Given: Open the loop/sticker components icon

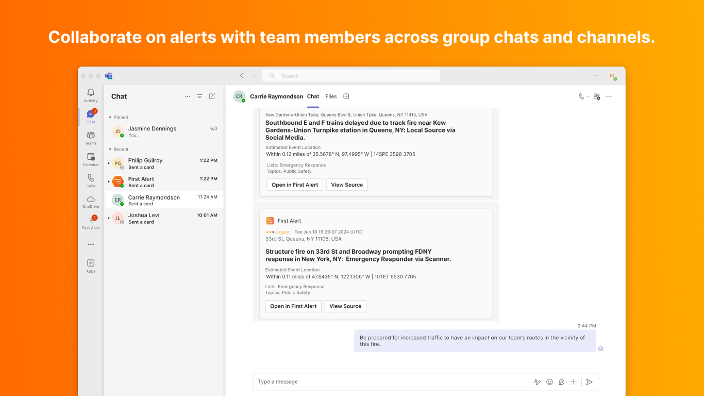Looking at the screenshot, I should click(x=562, y=382).
